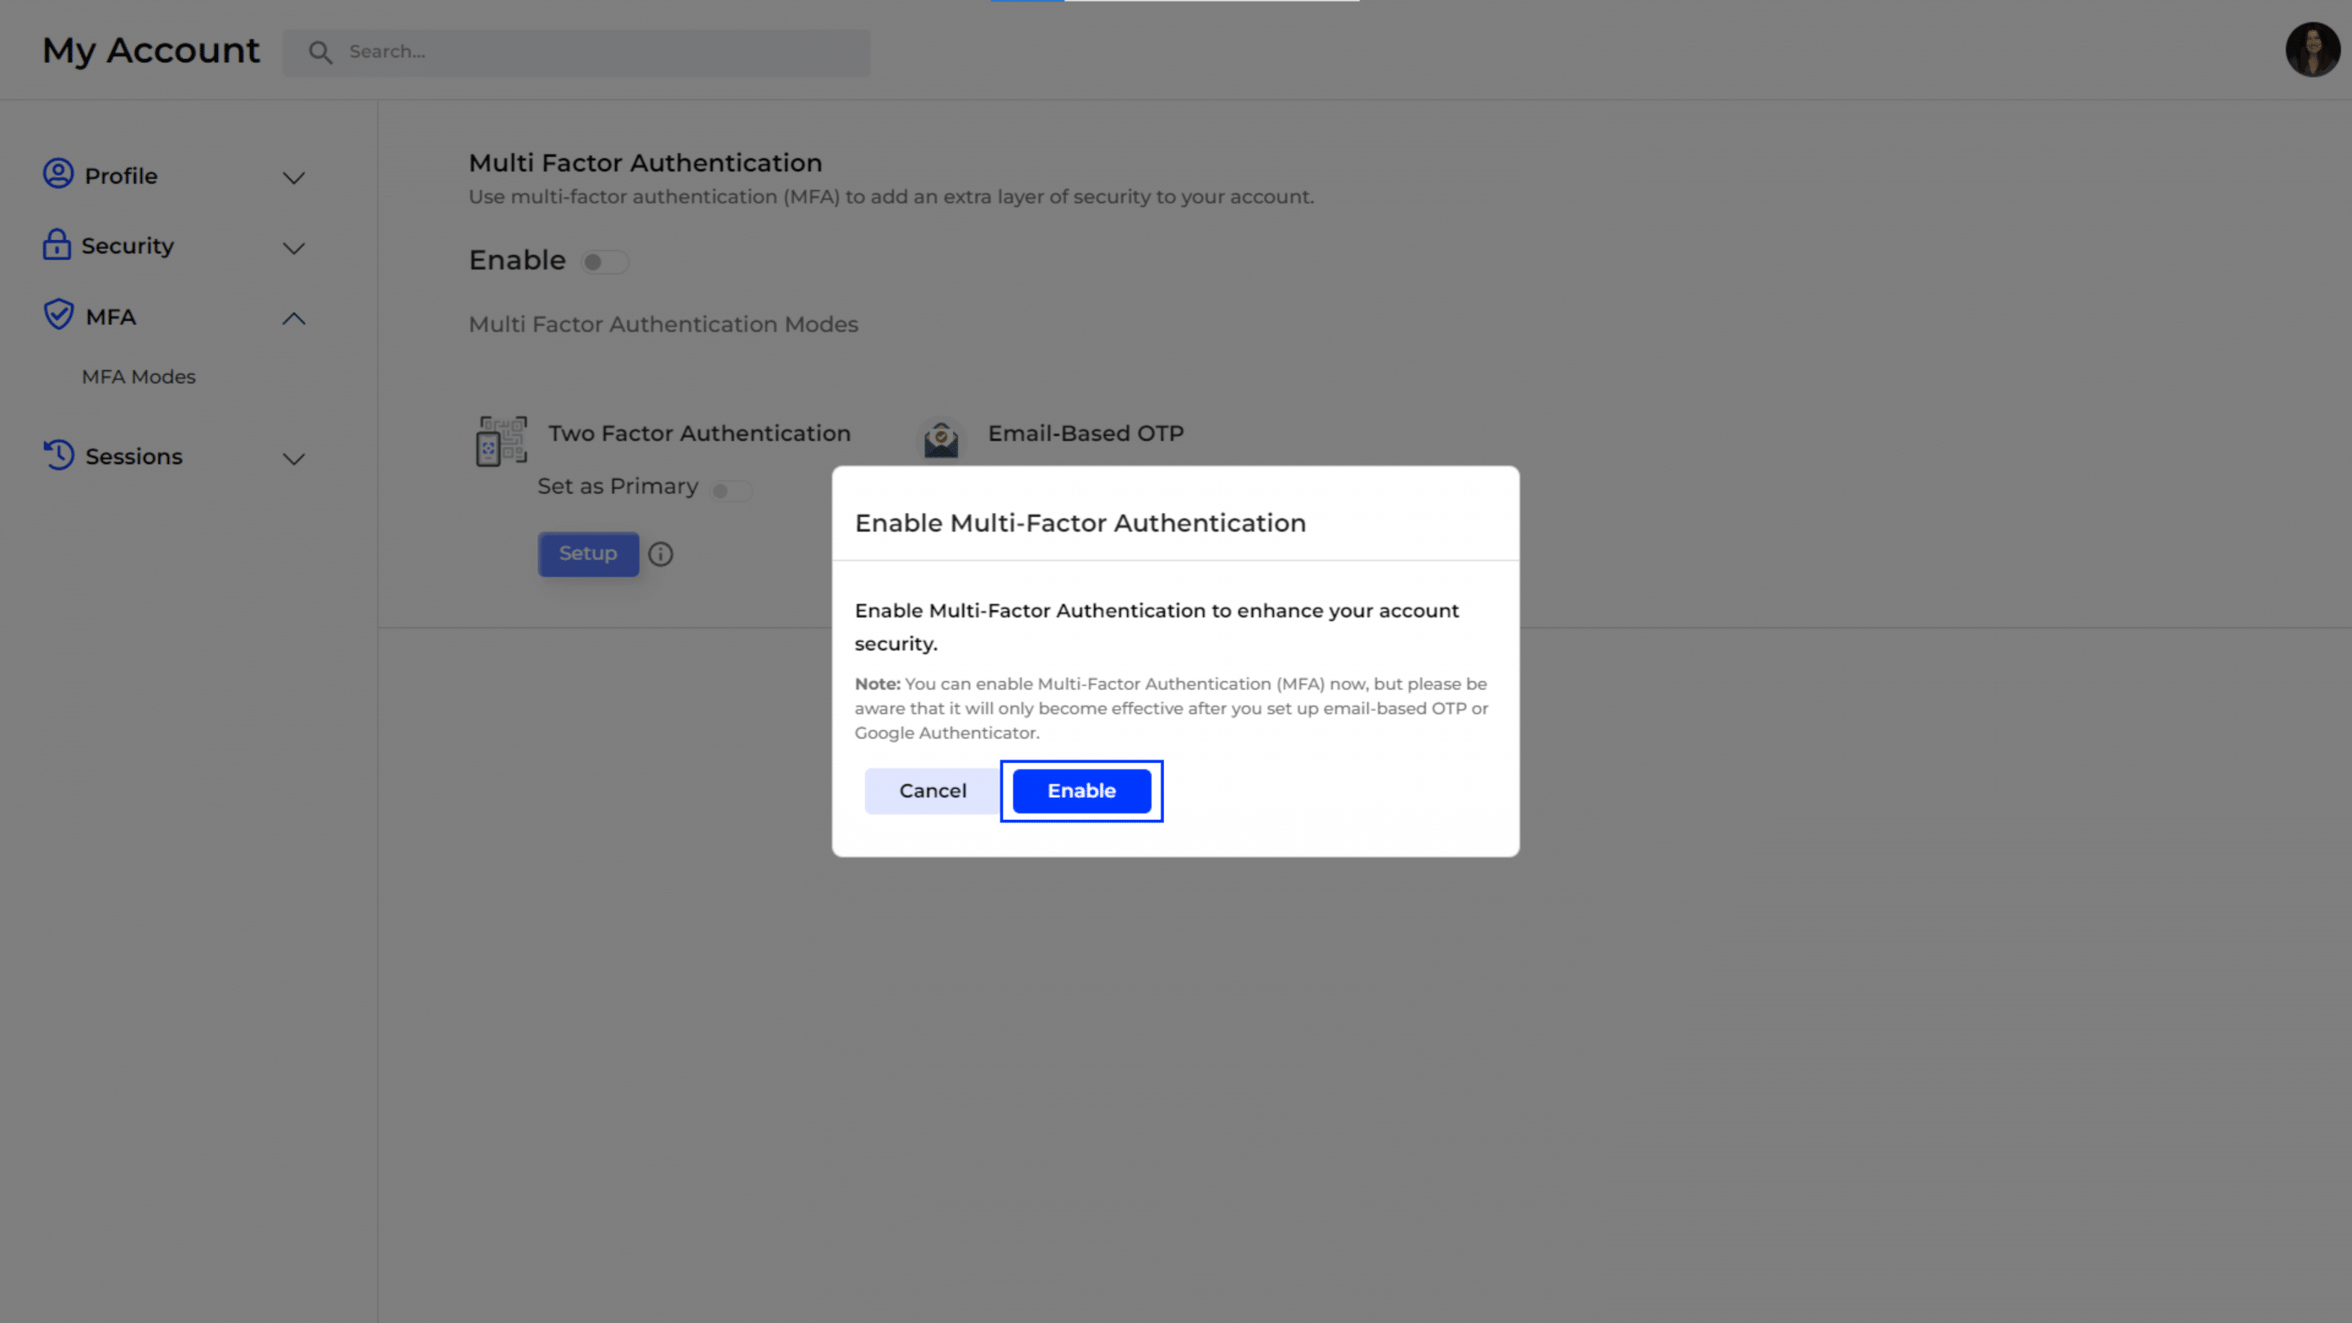Viewport: 2352px width, 1323px height.
Task: Click Enable in the dialog
Action: point(1081,791)
